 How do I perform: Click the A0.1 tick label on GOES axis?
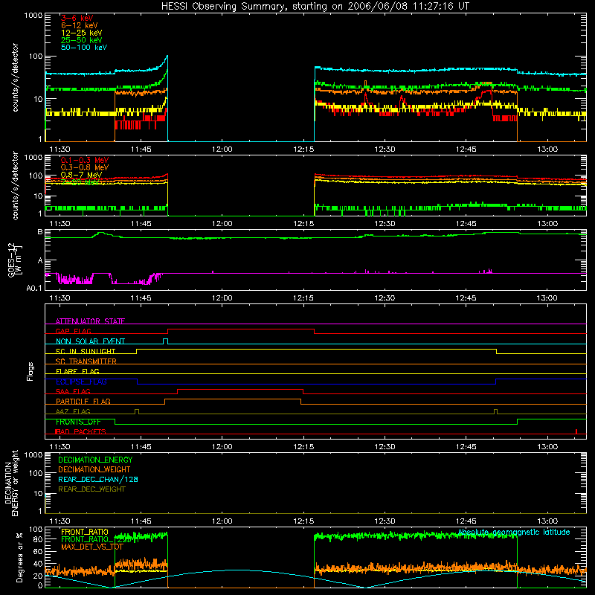(x=34, y=289)
